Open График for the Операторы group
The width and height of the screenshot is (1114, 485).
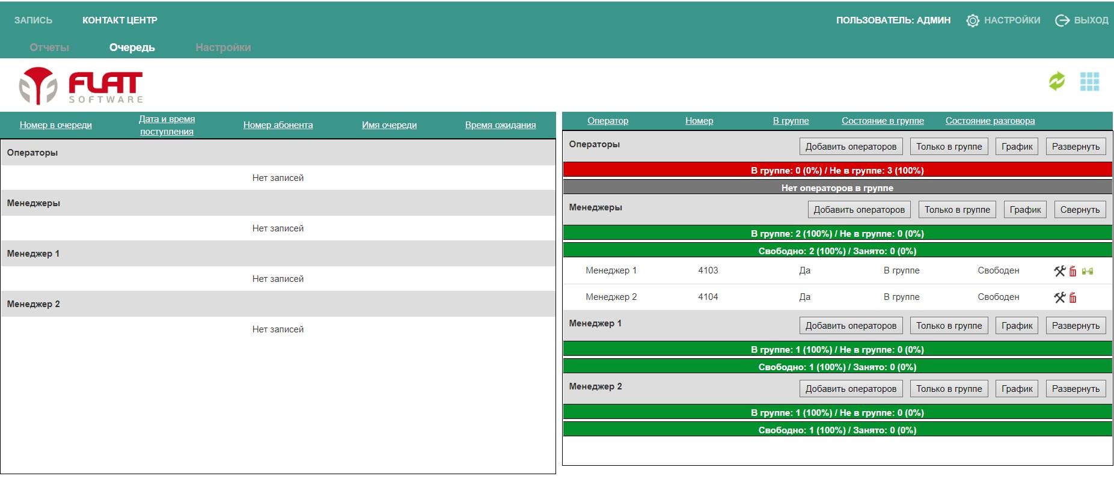tap(1017, 147)
